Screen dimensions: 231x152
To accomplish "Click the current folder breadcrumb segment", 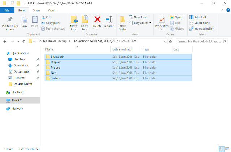I will click(x=104, y=41).
